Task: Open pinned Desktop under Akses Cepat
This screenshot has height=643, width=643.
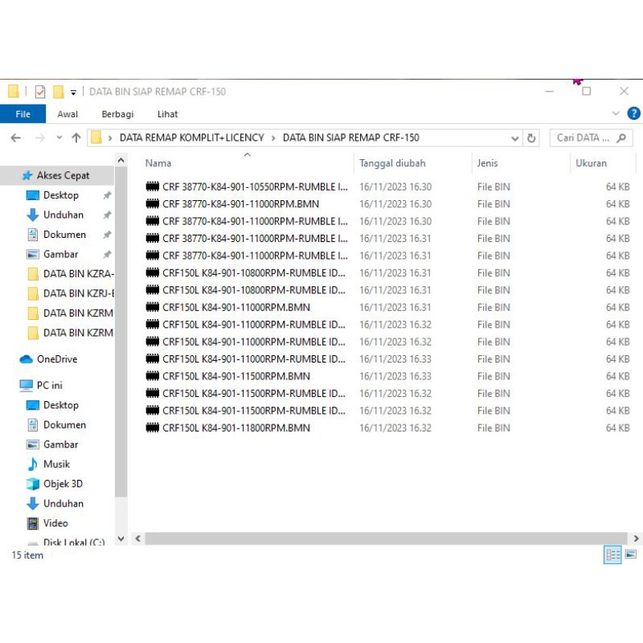Action: point(61,195)
